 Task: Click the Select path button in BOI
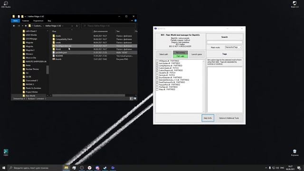click(x=163, y=54)
